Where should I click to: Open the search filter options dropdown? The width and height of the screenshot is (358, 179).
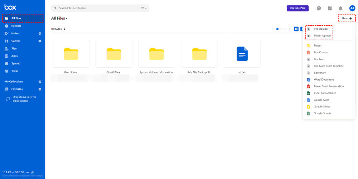pos(144,8)
